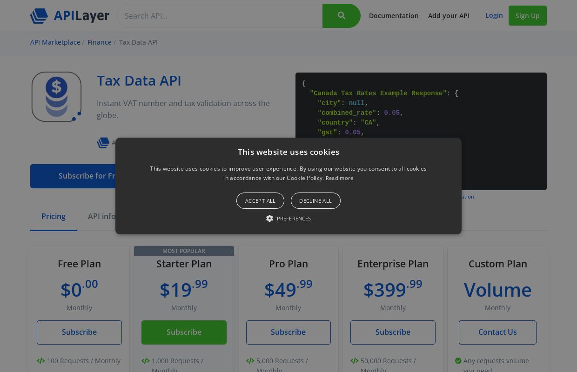Image resolution: width=577 pixels, height=372 pixels.
Task: Switch to the Pricing tab
Action: (x=54, y=217)
